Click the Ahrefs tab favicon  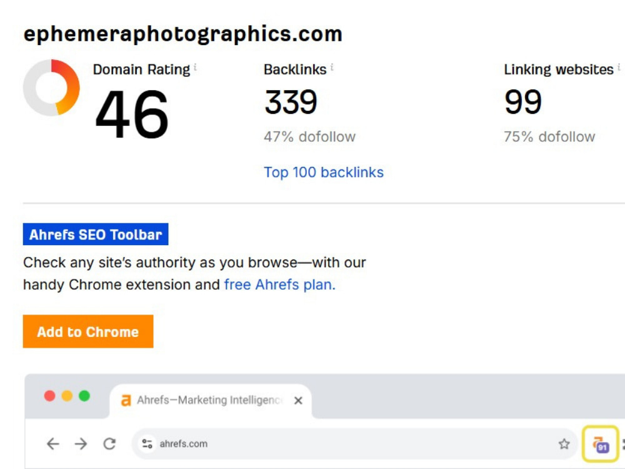(126, 400)
